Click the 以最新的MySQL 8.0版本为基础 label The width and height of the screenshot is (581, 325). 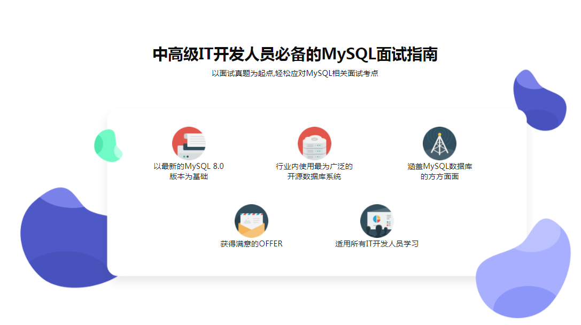pos(189,171)
